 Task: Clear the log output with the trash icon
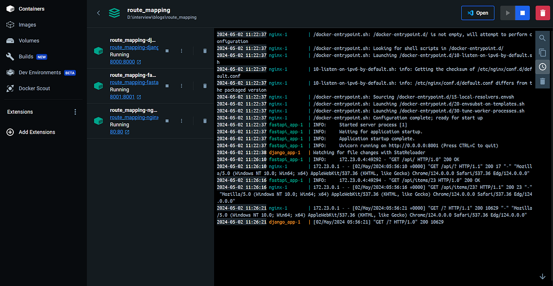point(542,82)
